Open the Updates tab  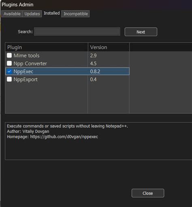click(x=32, y=14)
